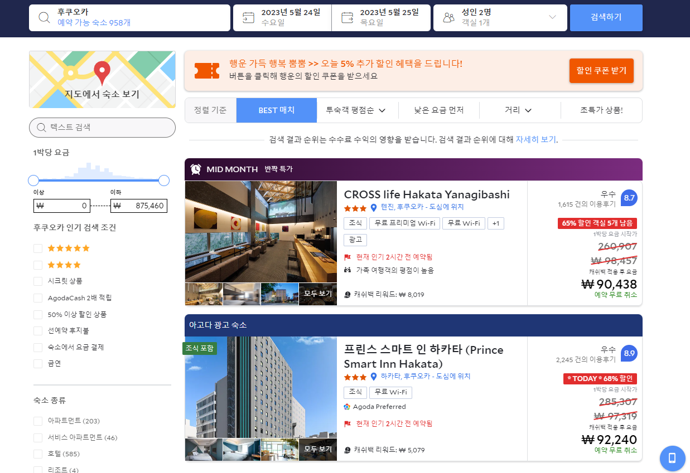
Task: Open the 2023년 5월 25일 check-out date picker
Action: (381, 18)
